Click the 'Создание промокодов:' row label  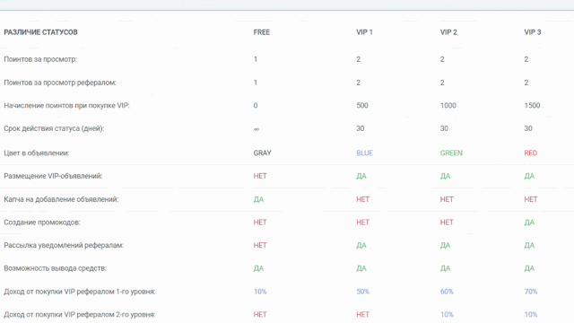[x=42, y=223]
